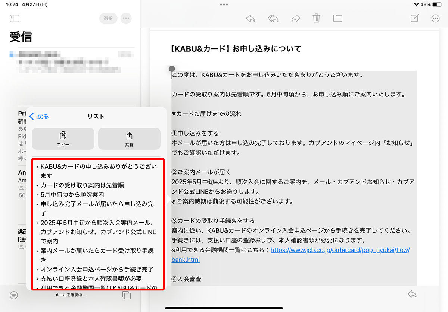Tap the multitasking three dots at top
The height and width of the screenshot is (312, 448).
tap(224, 4)
